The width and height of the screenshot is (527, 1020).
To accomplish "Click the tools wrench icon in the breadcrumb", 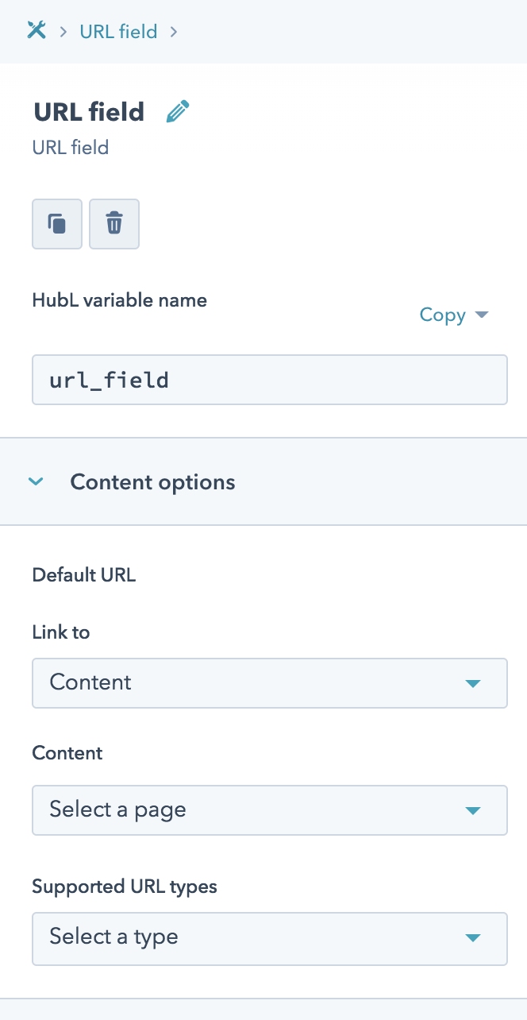I will point(37,31).
